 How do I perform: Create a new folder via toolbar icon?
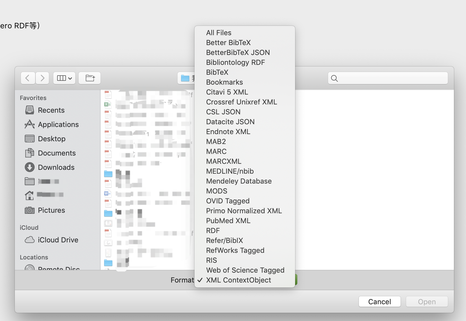coord(90,78)
